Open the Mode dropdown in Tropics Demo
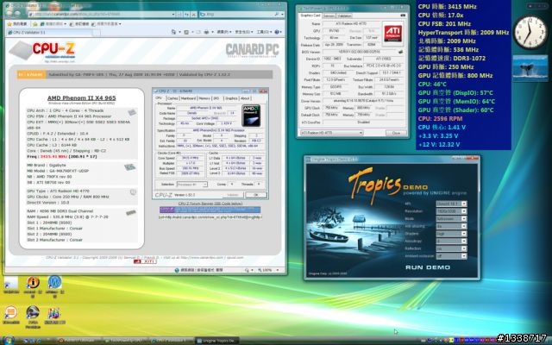552x345 pixels. [x=451, y=218]
